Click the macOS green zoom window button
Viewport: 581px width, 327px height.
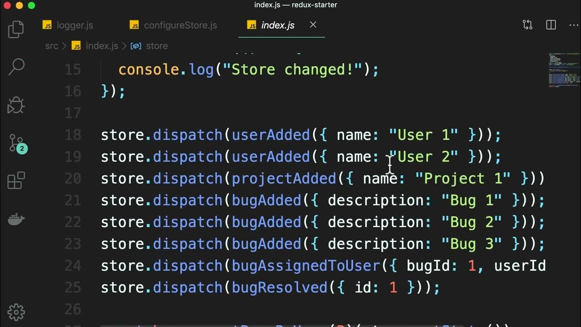coord(31,5)
